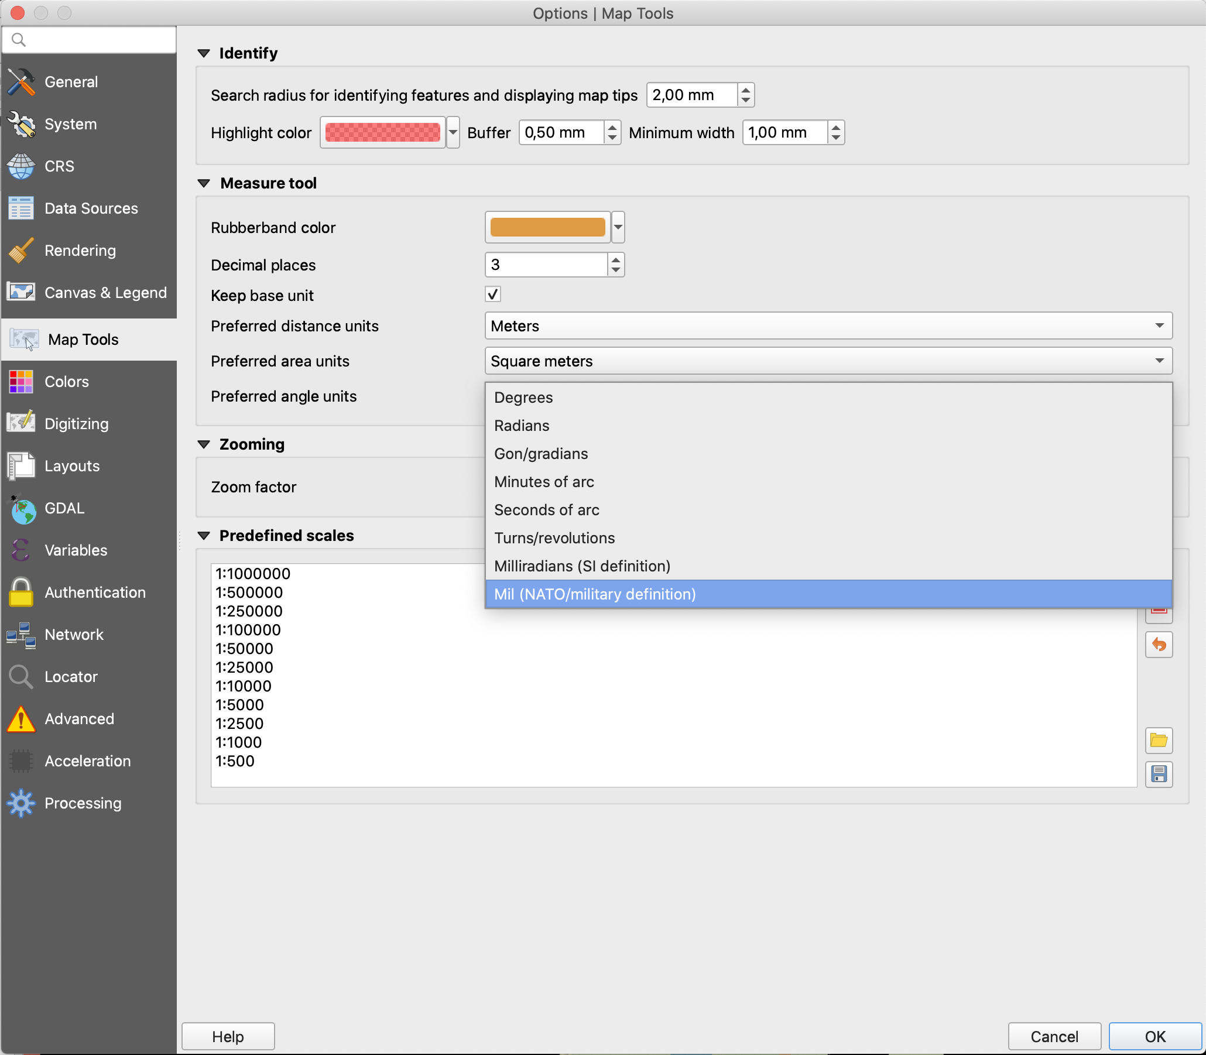Increase Decimal places with up arrow
1206x1055 pixels.
(x=615, y=259)
